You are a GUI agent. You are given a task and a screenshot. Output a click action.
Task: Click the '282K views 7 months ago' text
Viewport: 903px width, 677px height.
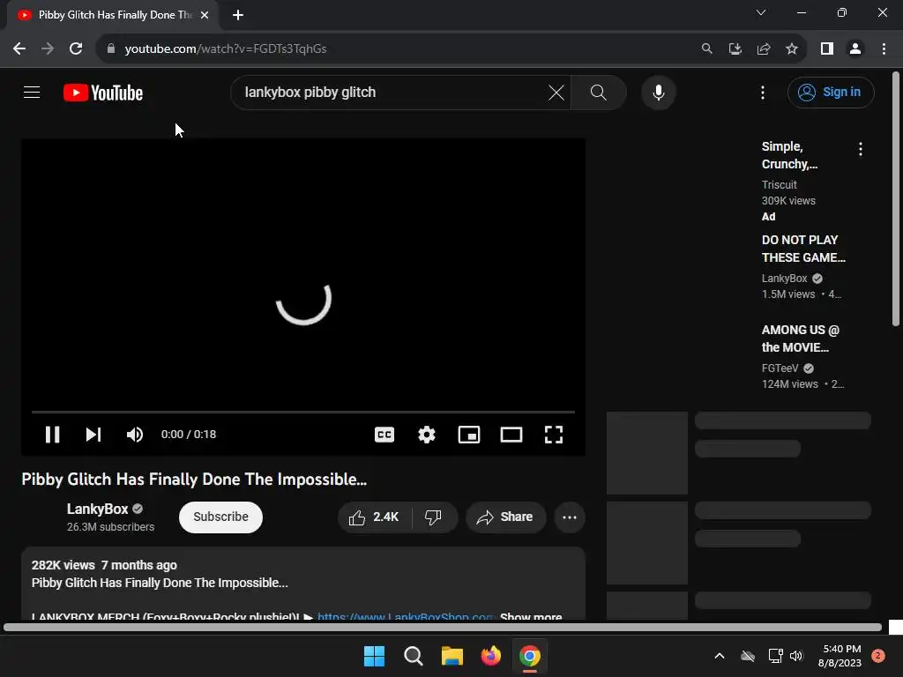104,565
